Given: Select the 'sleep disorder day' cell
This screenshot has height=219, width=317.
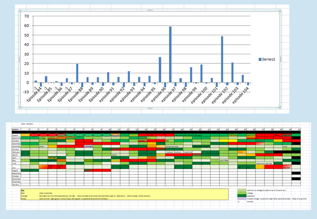Looking at the screenshot, I should pyautogui.click(x=264, y=163).
